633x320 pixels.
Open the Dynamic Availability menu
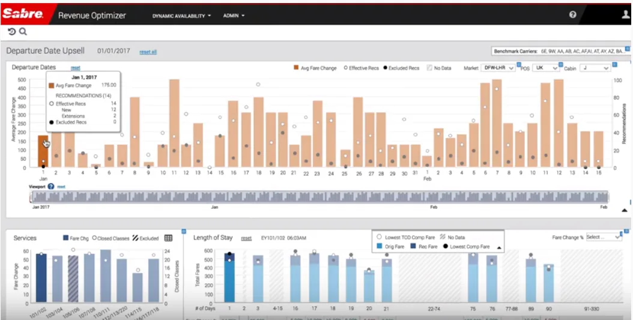click(x=181, y=16)
